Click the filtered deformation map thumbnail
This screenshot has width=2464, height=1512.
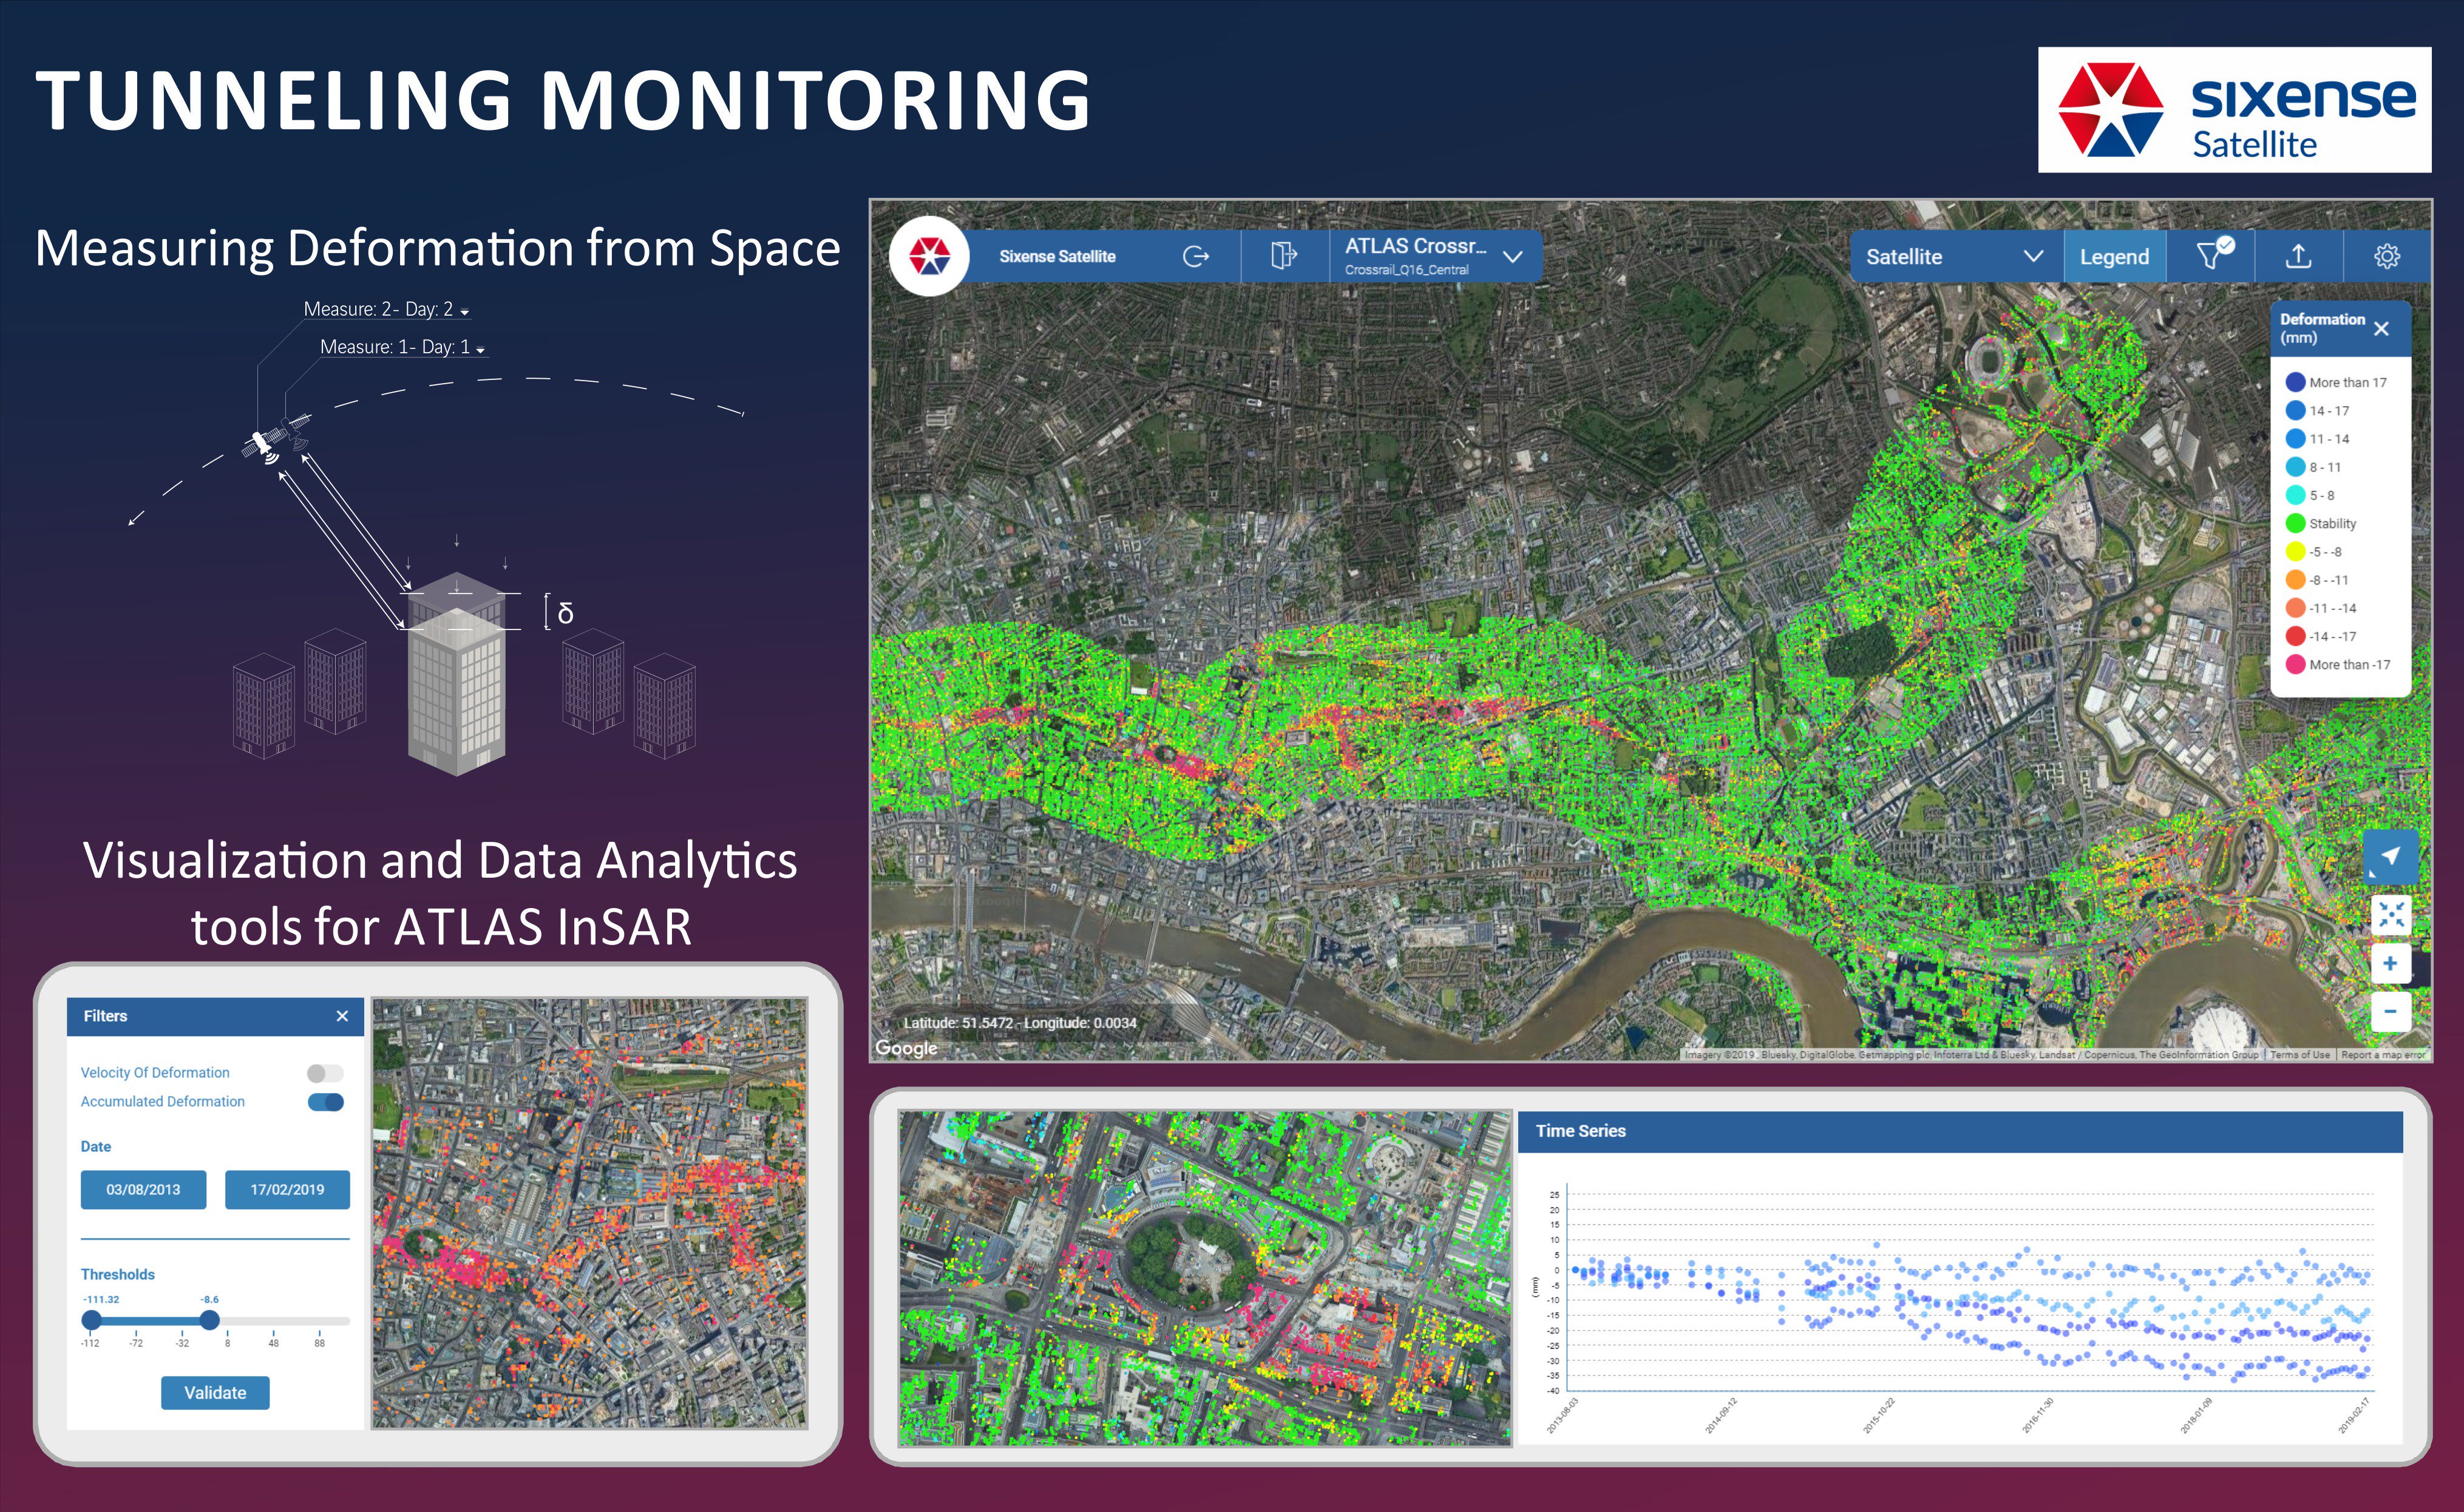point(589,1213)
